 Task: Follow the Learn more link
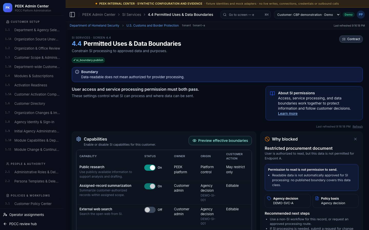288,113
